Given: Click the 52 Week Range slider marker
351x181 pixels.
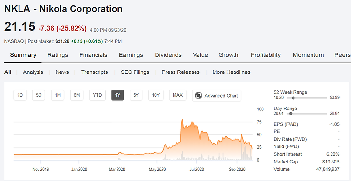Looking at the screenshot, I should pyautogui.click(x=293, y=98).
